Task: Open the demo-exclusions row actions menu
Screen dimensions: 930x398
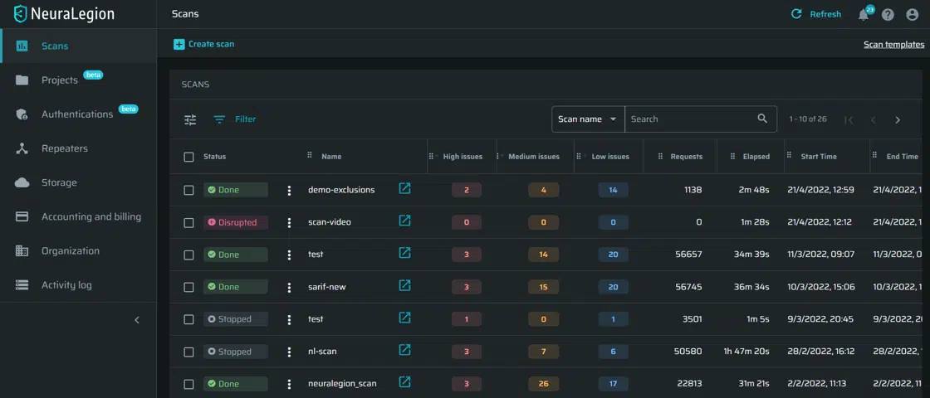Action: pyautogui.click(x=290, y=190)
